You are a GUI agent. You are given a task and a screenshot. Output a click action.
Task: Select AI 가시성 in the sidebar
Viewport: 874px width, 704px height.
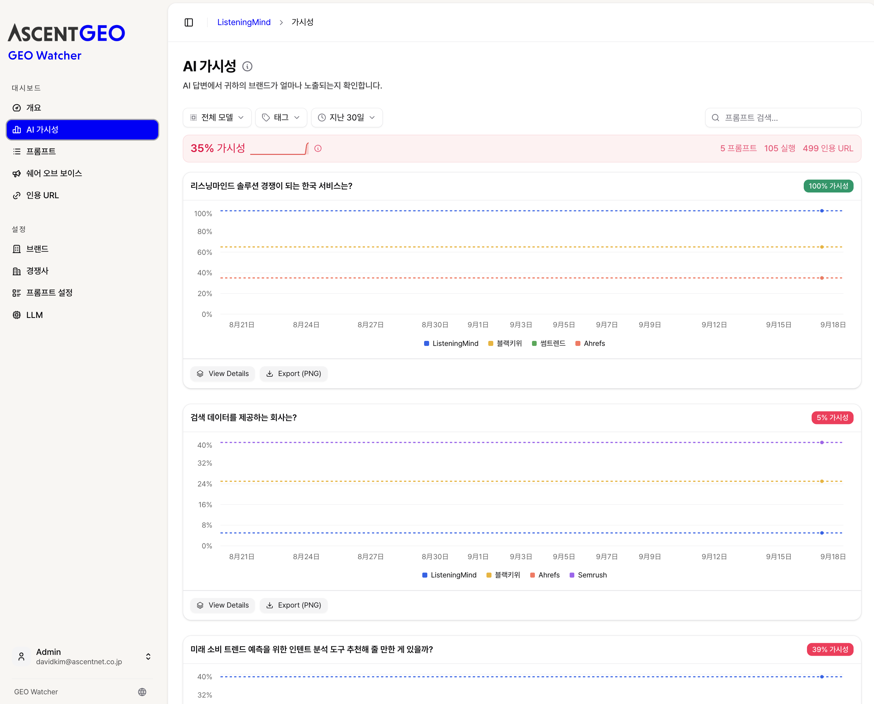click(x=82, y=130)
